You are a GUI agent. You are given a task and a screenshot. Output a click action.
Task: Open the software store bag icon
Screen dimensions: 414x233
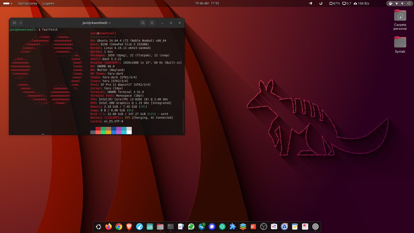tap(274, 227)
